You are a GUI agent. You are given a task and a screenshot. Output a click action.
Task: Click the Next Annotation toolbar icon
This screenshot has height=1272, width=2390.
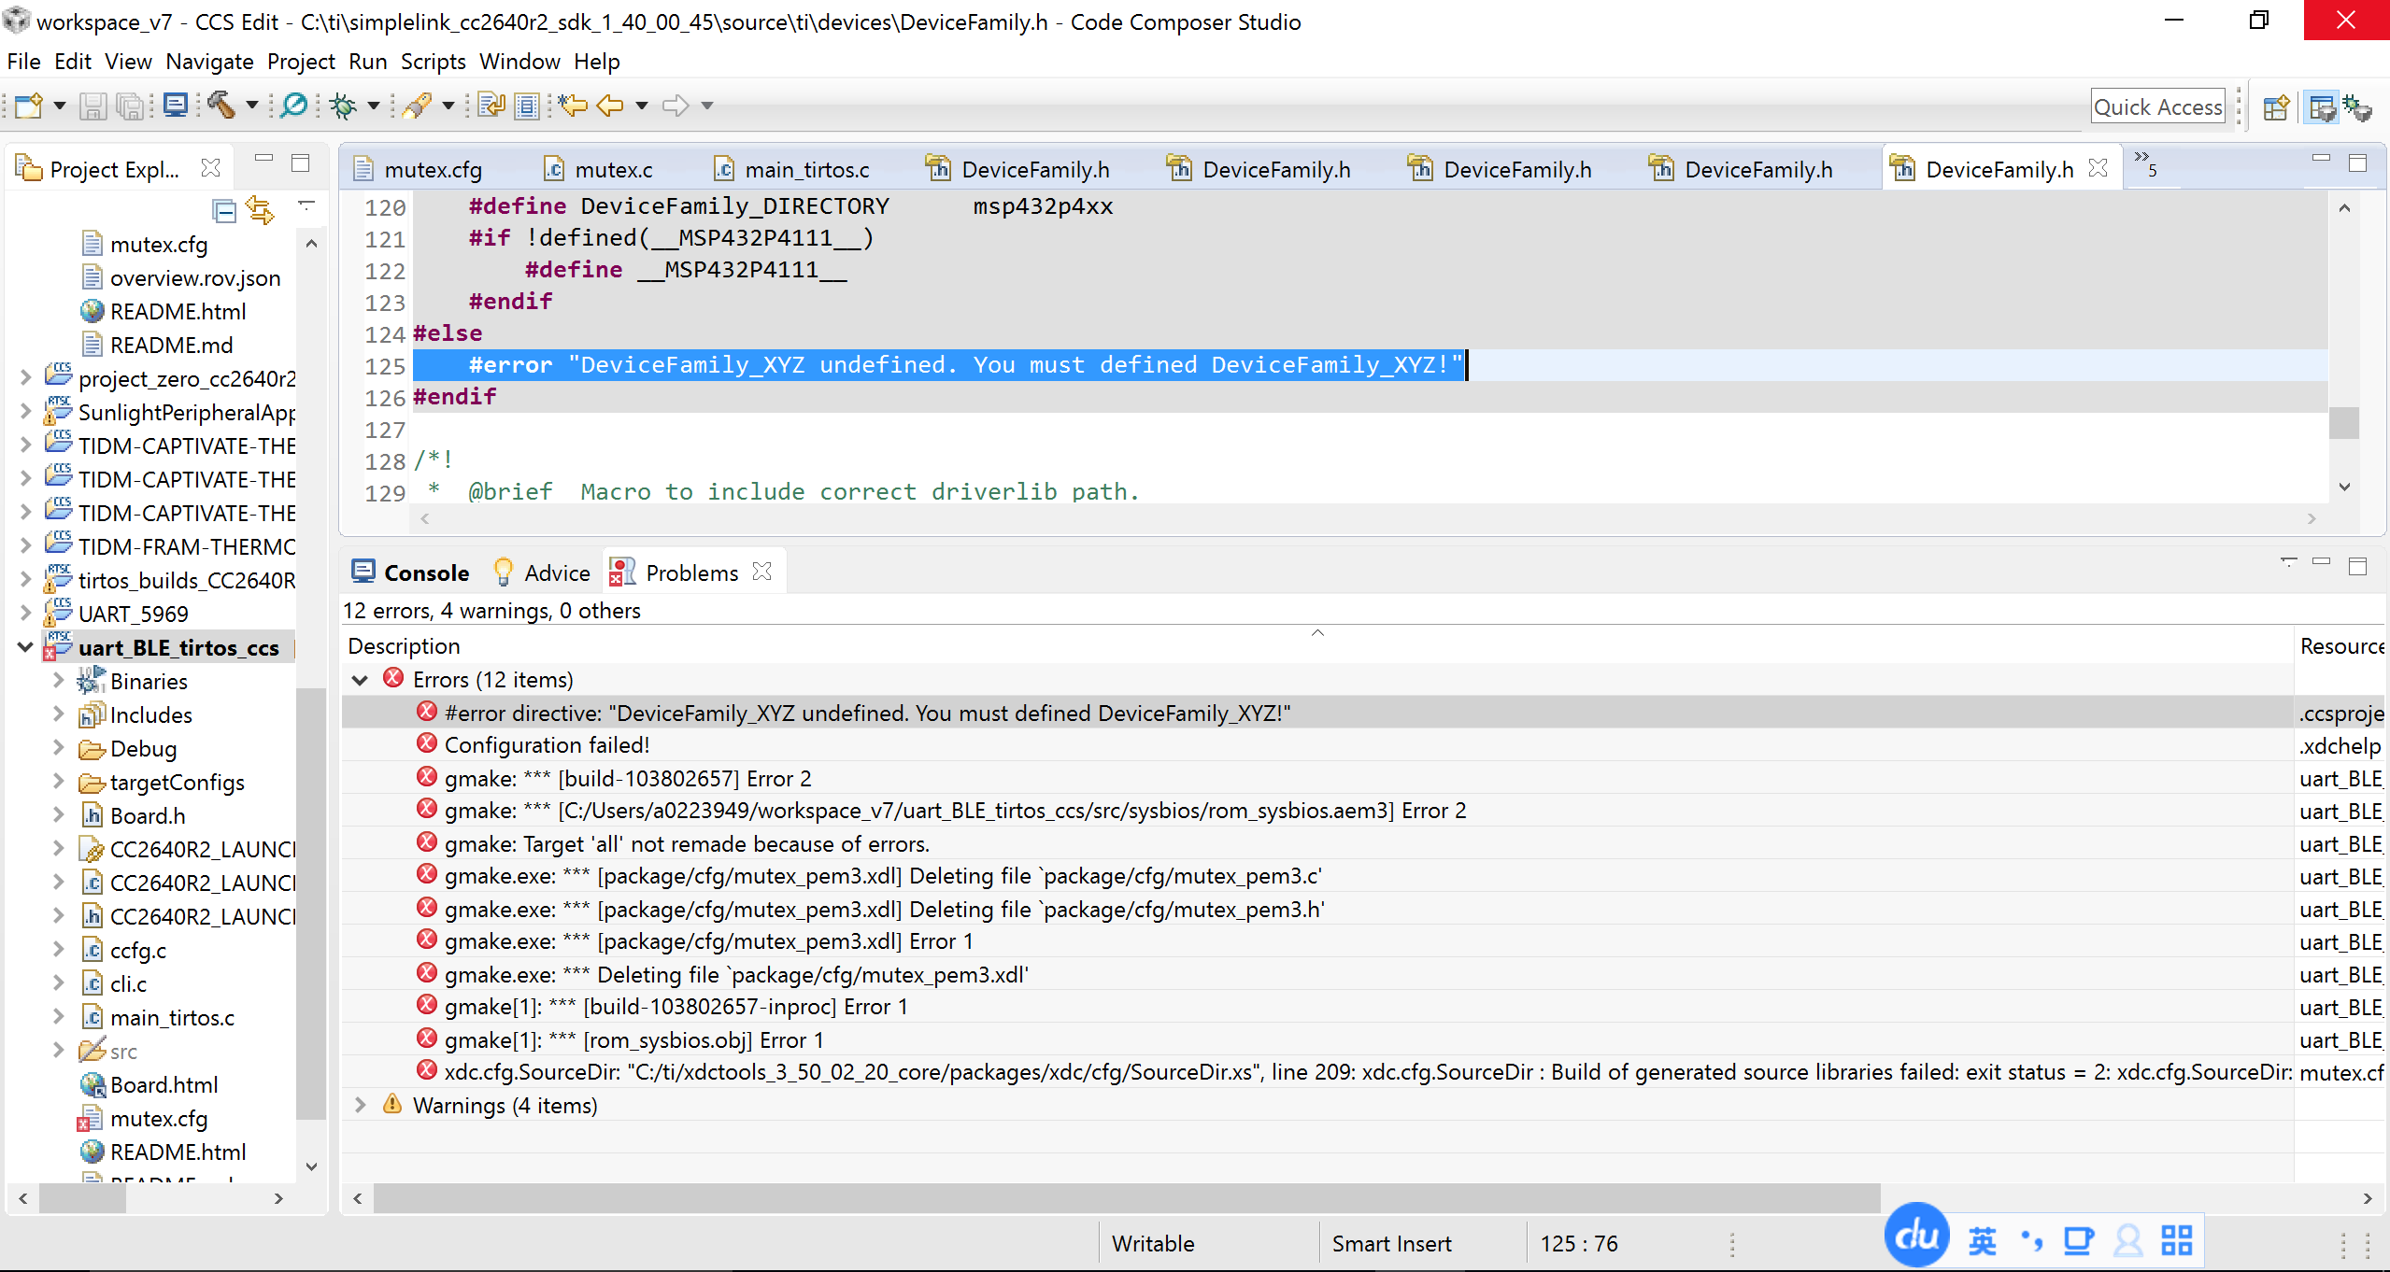[x=491, y=105]
